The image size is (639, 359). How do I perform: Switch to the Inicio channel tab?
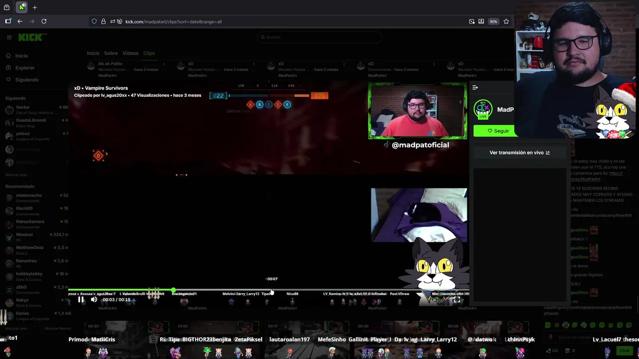[x=93, y=53]
